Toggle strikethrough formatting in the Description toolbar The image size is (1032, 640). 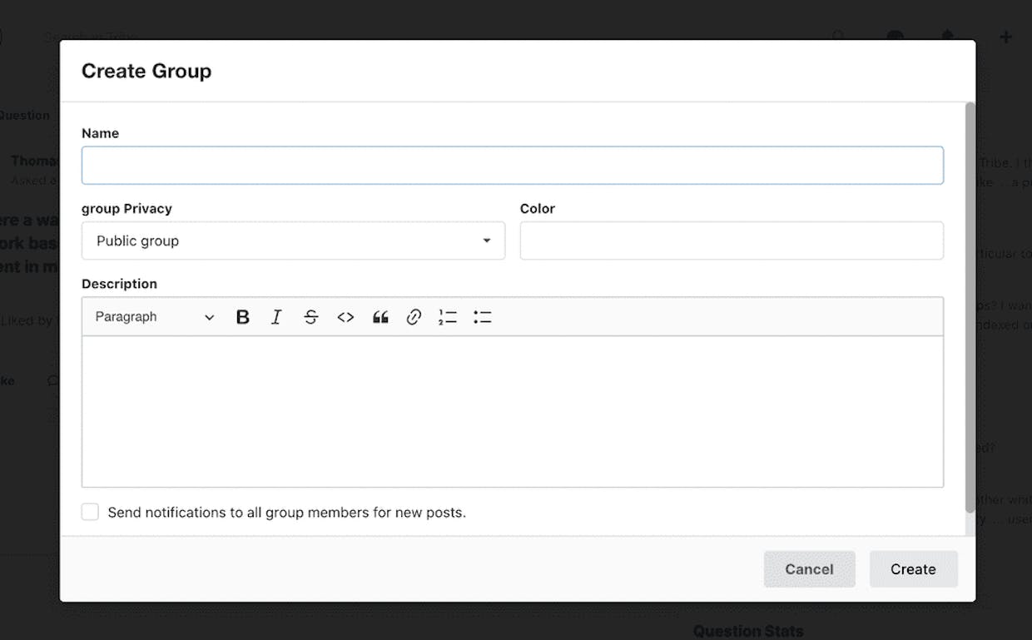311,317
